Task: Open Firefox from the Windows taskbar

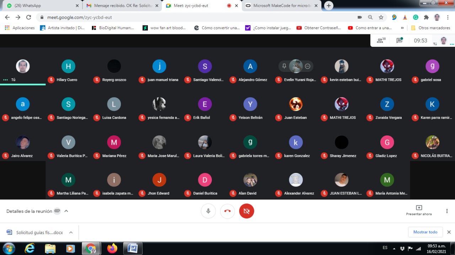Action: pos(112,248)
